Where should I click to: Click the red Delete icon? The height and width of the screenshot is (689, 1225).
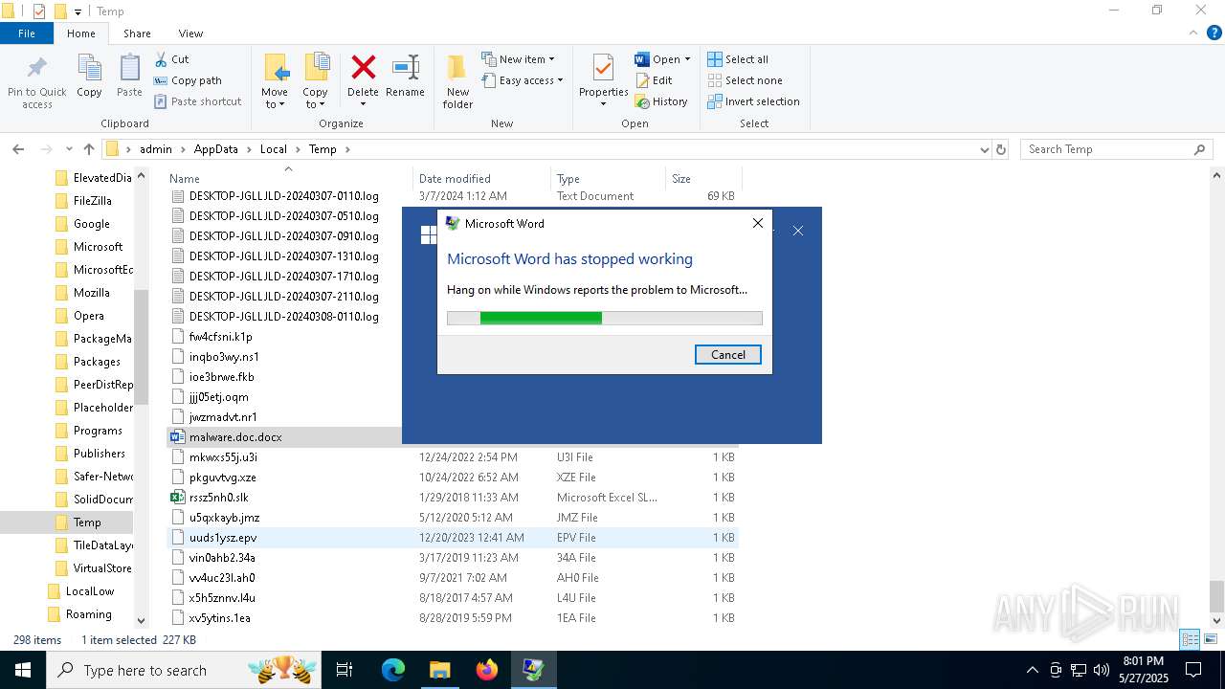363,67
